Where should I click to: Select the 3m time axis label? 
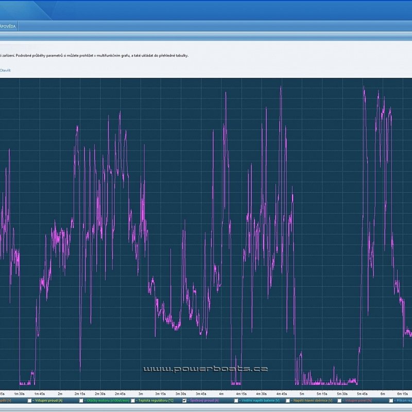141,393
